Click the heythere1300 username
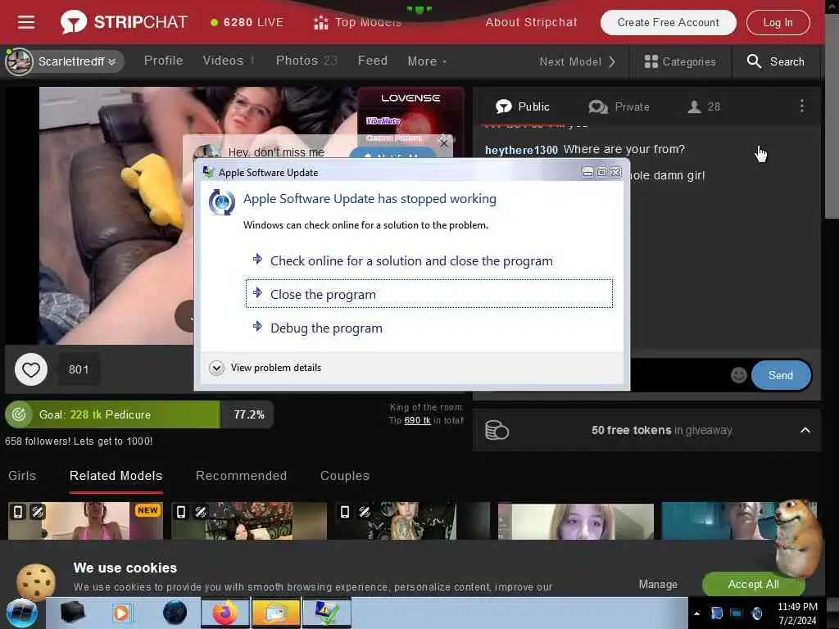The image size is (839, 629). (520, 151)
